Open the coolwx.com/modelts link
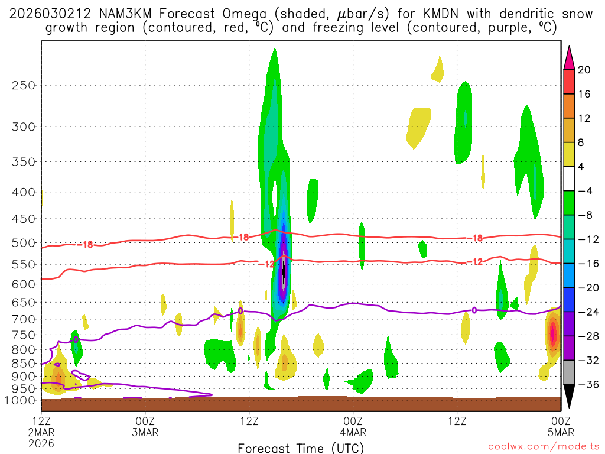The image size is (605, 454). [544, 447]
